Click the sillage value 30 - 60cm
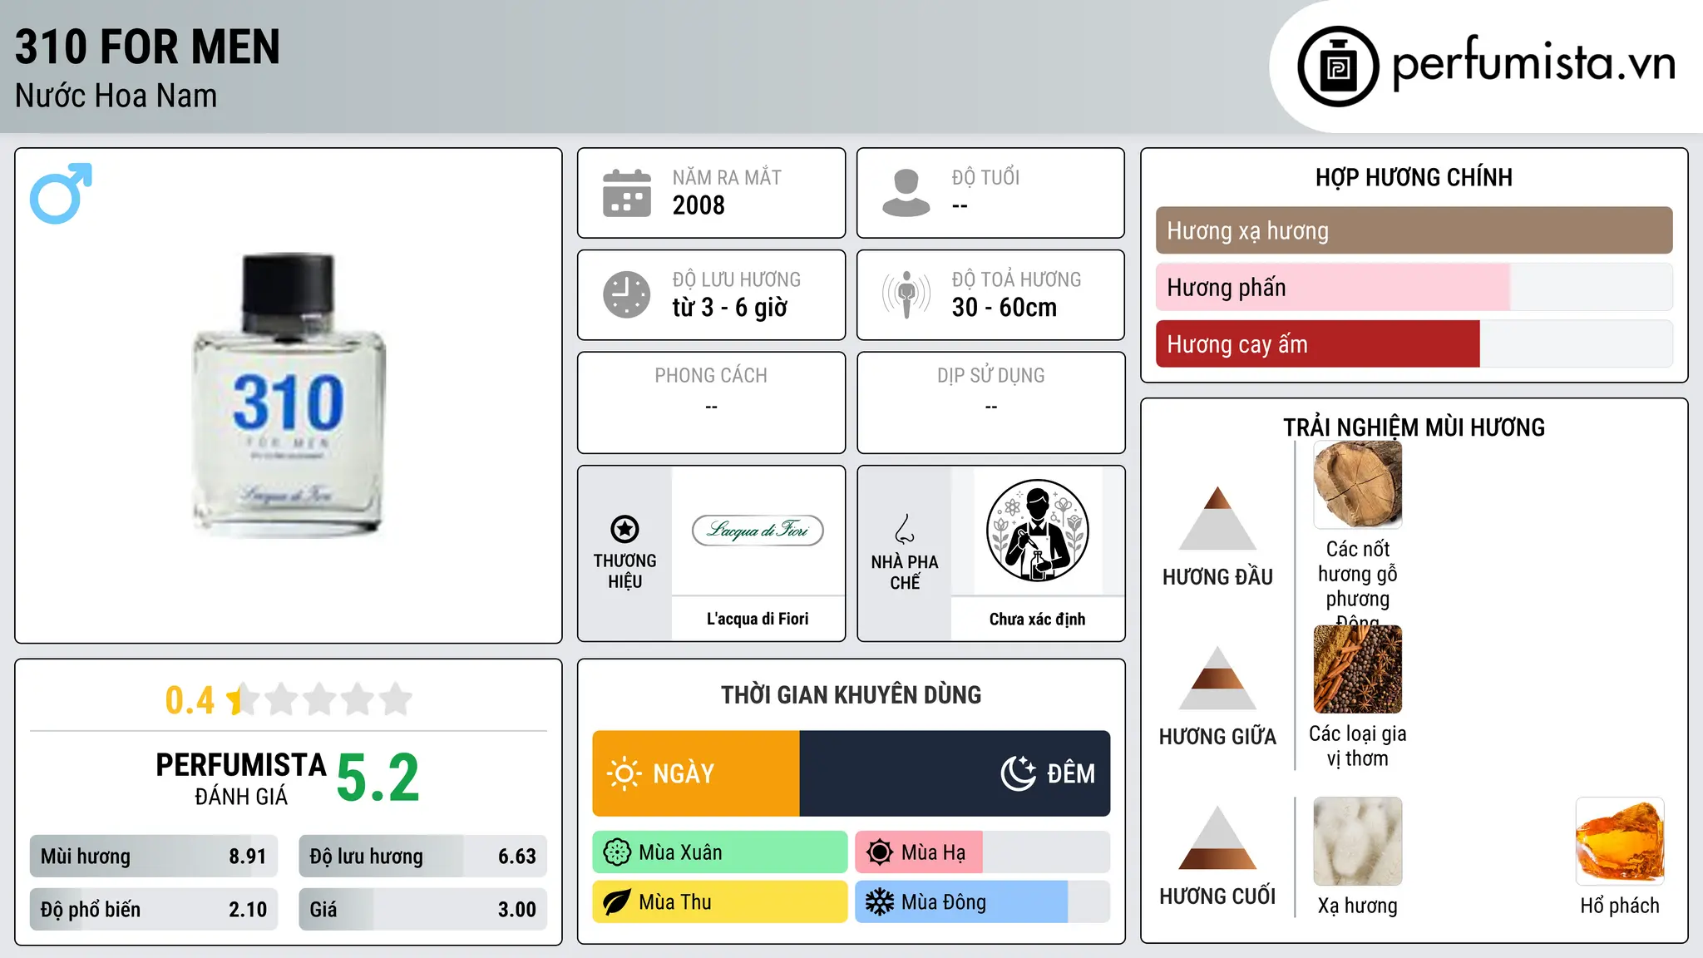The image size is (1703, 958). tap(1005, 308)
